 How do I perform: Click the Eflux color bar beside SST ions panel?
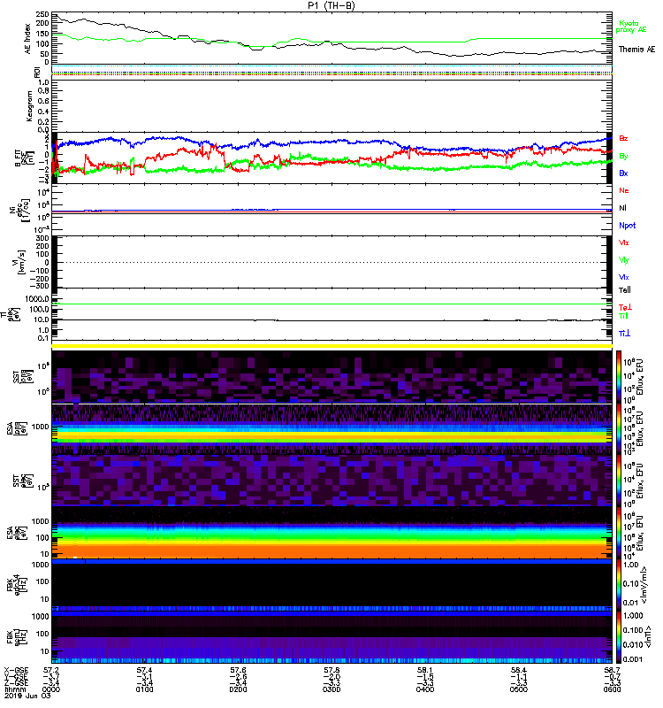[619, 377]
